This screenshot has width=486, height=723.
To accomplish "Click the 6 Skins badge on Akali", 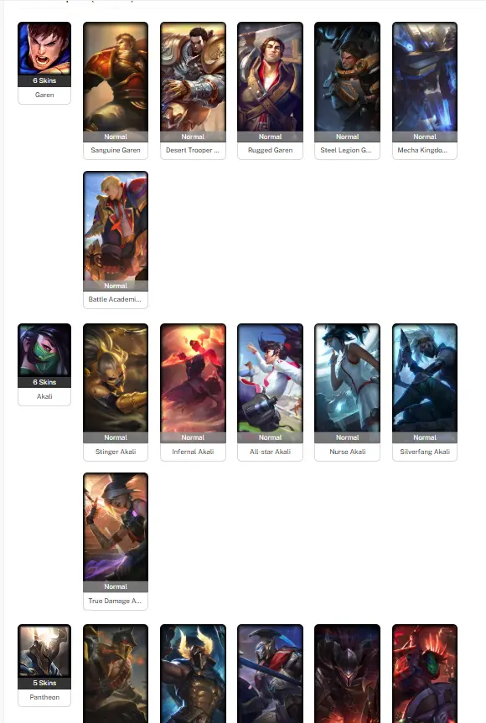I will [x=44, y=382].
